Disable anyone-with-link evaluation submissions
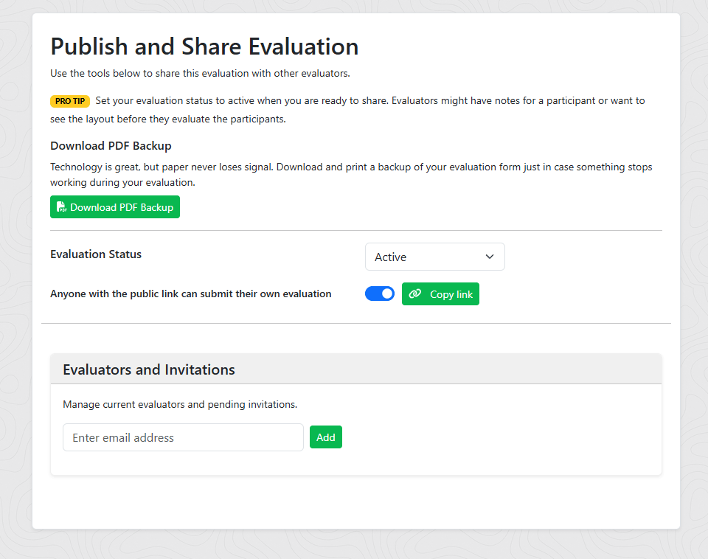The image size is (708, 559). click(x=379, y=294)
